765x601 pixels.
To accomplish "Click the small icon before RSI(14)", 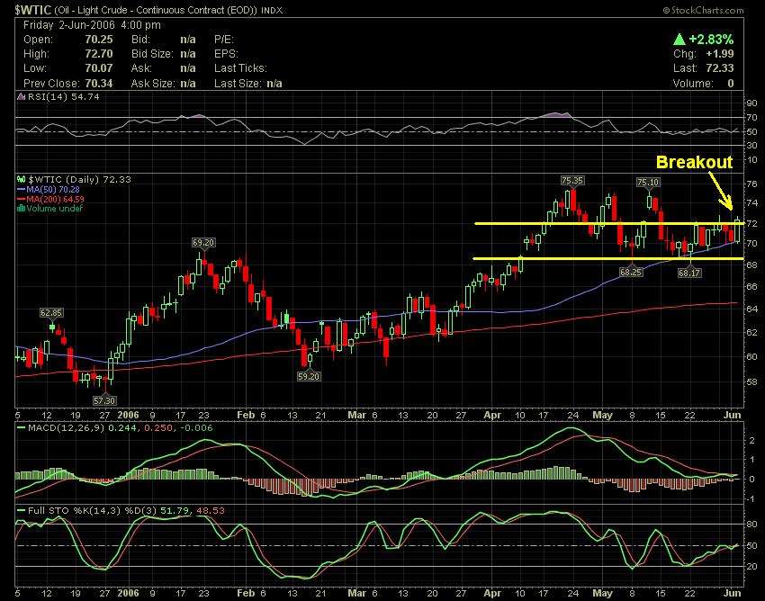I will pos(21,96).
